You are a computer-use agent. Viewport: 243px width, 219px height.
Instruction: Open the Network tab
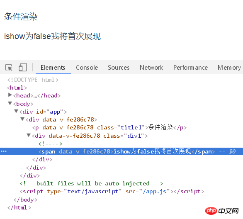coord(151,68)
